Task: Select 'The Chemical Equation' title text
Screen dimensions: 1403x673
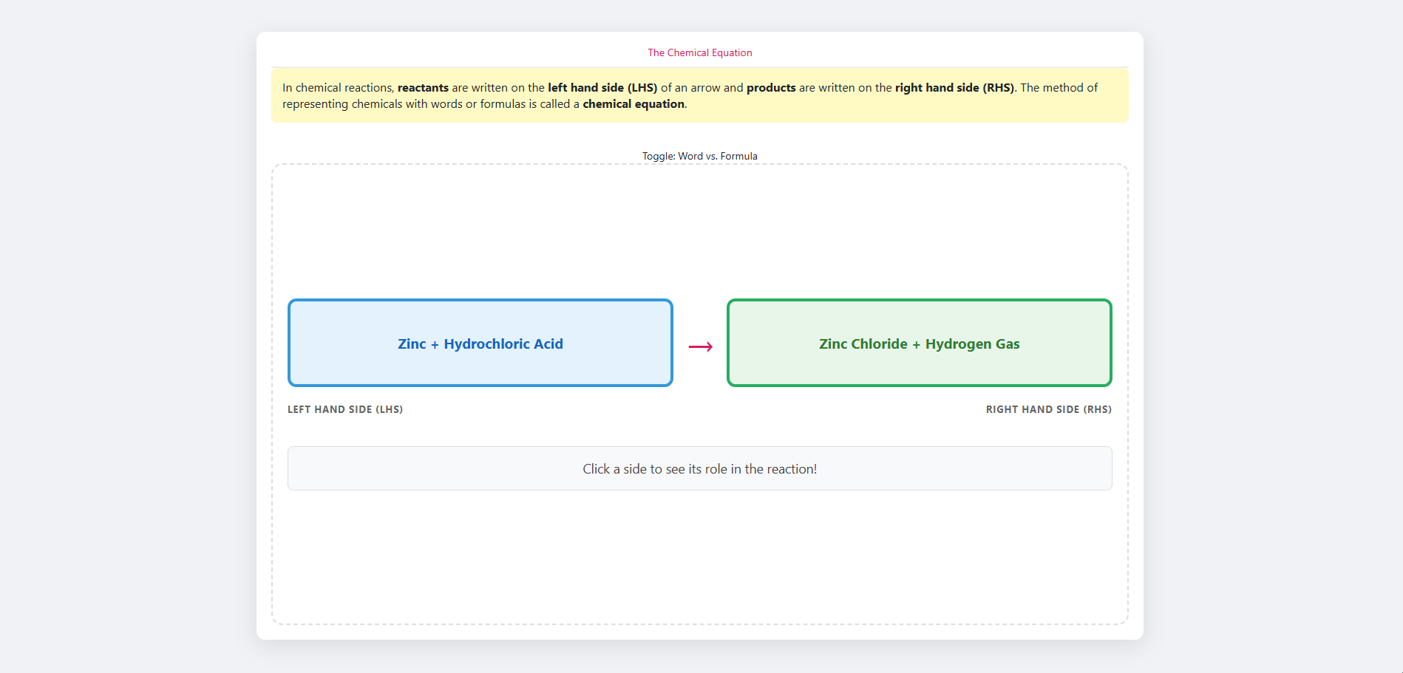Action: click(700, 52)
